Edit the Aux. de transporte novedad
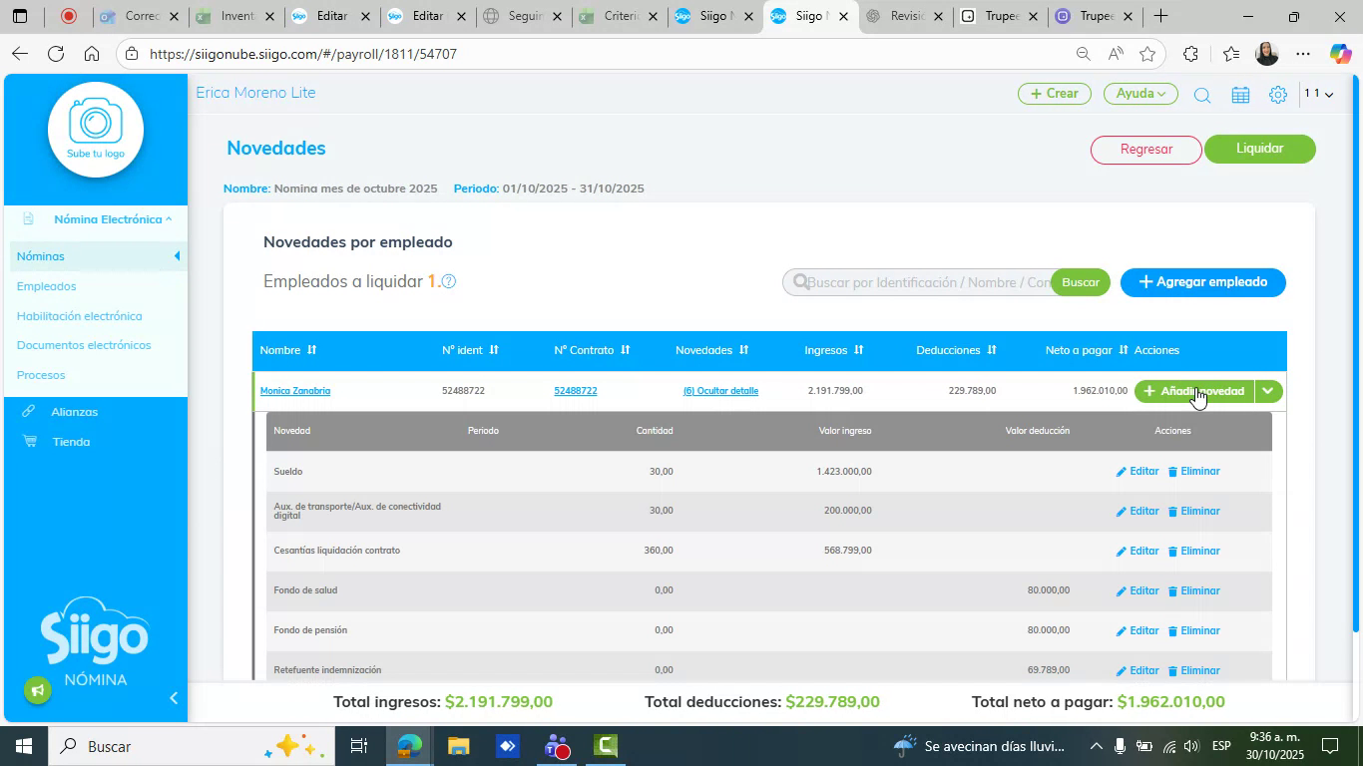 coord(1137,511)
